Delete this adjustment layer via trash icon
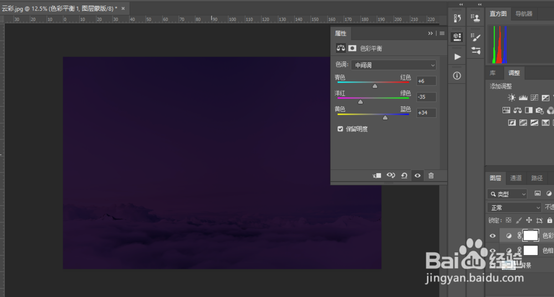 (431, 175)
